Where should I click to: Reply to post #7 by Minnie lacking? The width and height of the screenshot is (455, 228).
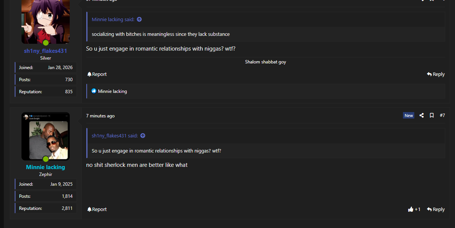(436, 209)
